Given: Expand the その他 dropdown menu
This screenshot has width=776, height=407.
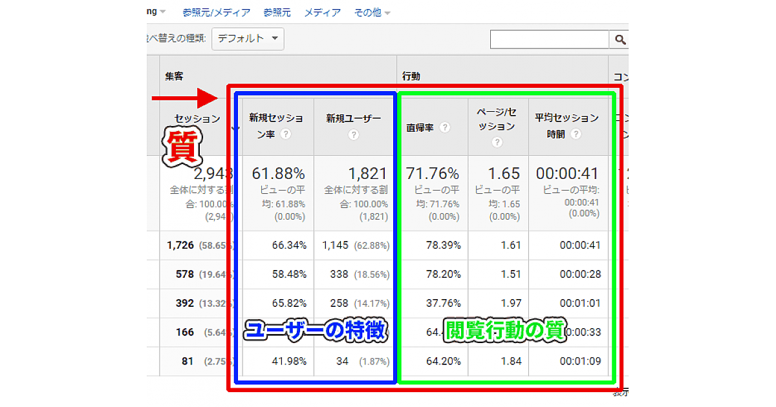Looking at the screenshot, I should click(372, 12).
